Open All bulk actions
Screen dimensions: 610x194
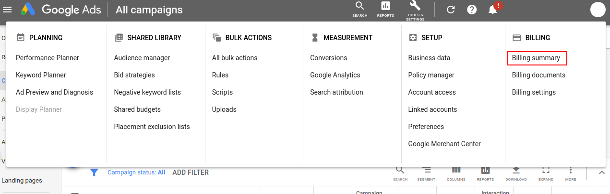point(235,58)
